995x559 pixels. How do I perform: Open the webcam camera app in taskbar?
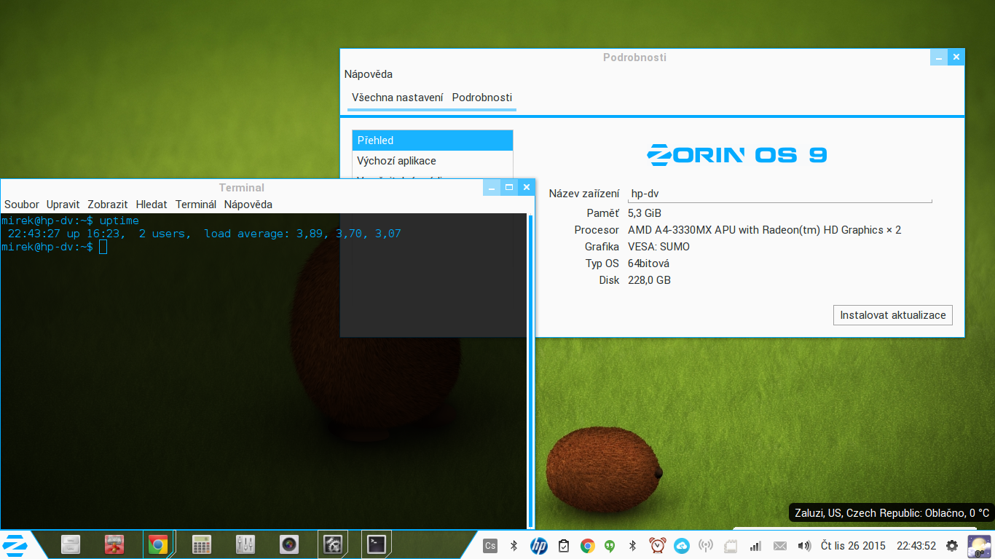click(x=289, y=544)
